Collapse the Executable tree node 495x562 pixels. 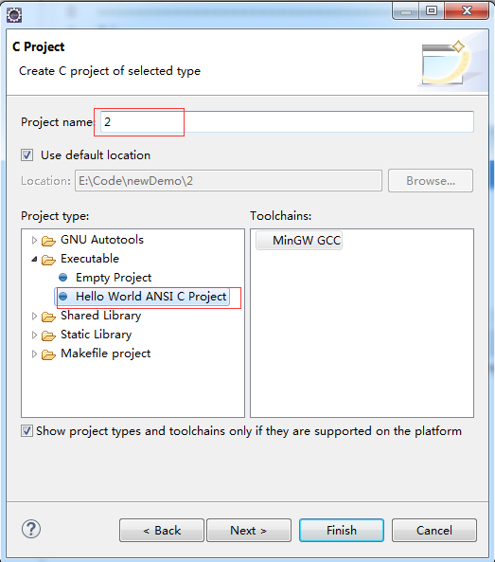pos(34,259)
